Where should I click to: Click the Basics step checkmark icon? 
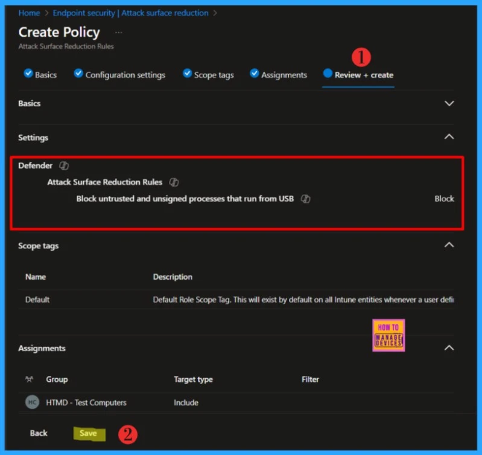click(28, 74)
